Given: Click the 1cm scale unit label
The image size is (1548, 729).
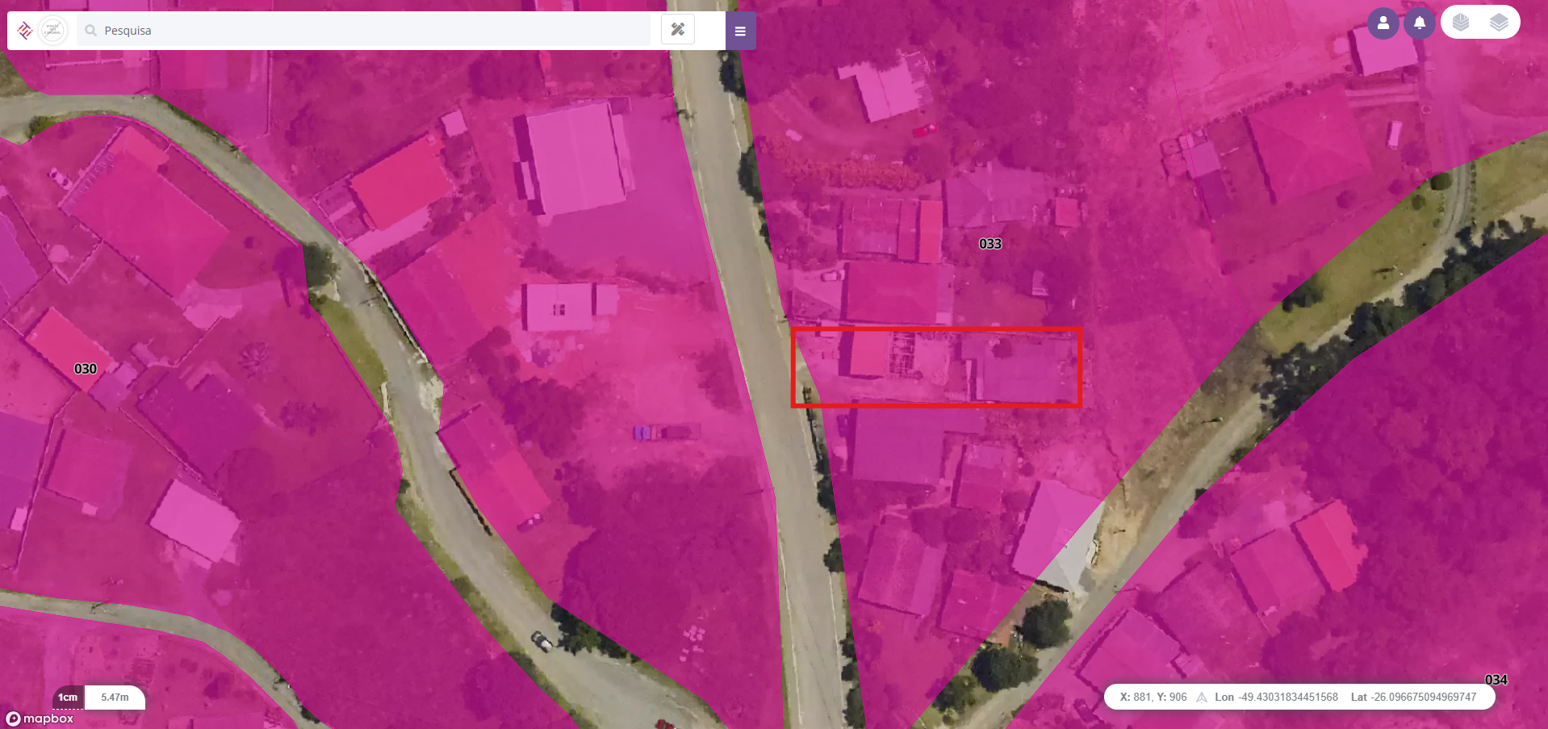Looking at the screenshot, I should [x=68, y=698].
